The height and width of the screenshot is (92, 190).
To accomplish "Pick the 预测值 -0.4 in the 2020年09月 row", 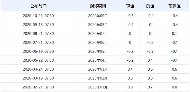I will 174,16.
